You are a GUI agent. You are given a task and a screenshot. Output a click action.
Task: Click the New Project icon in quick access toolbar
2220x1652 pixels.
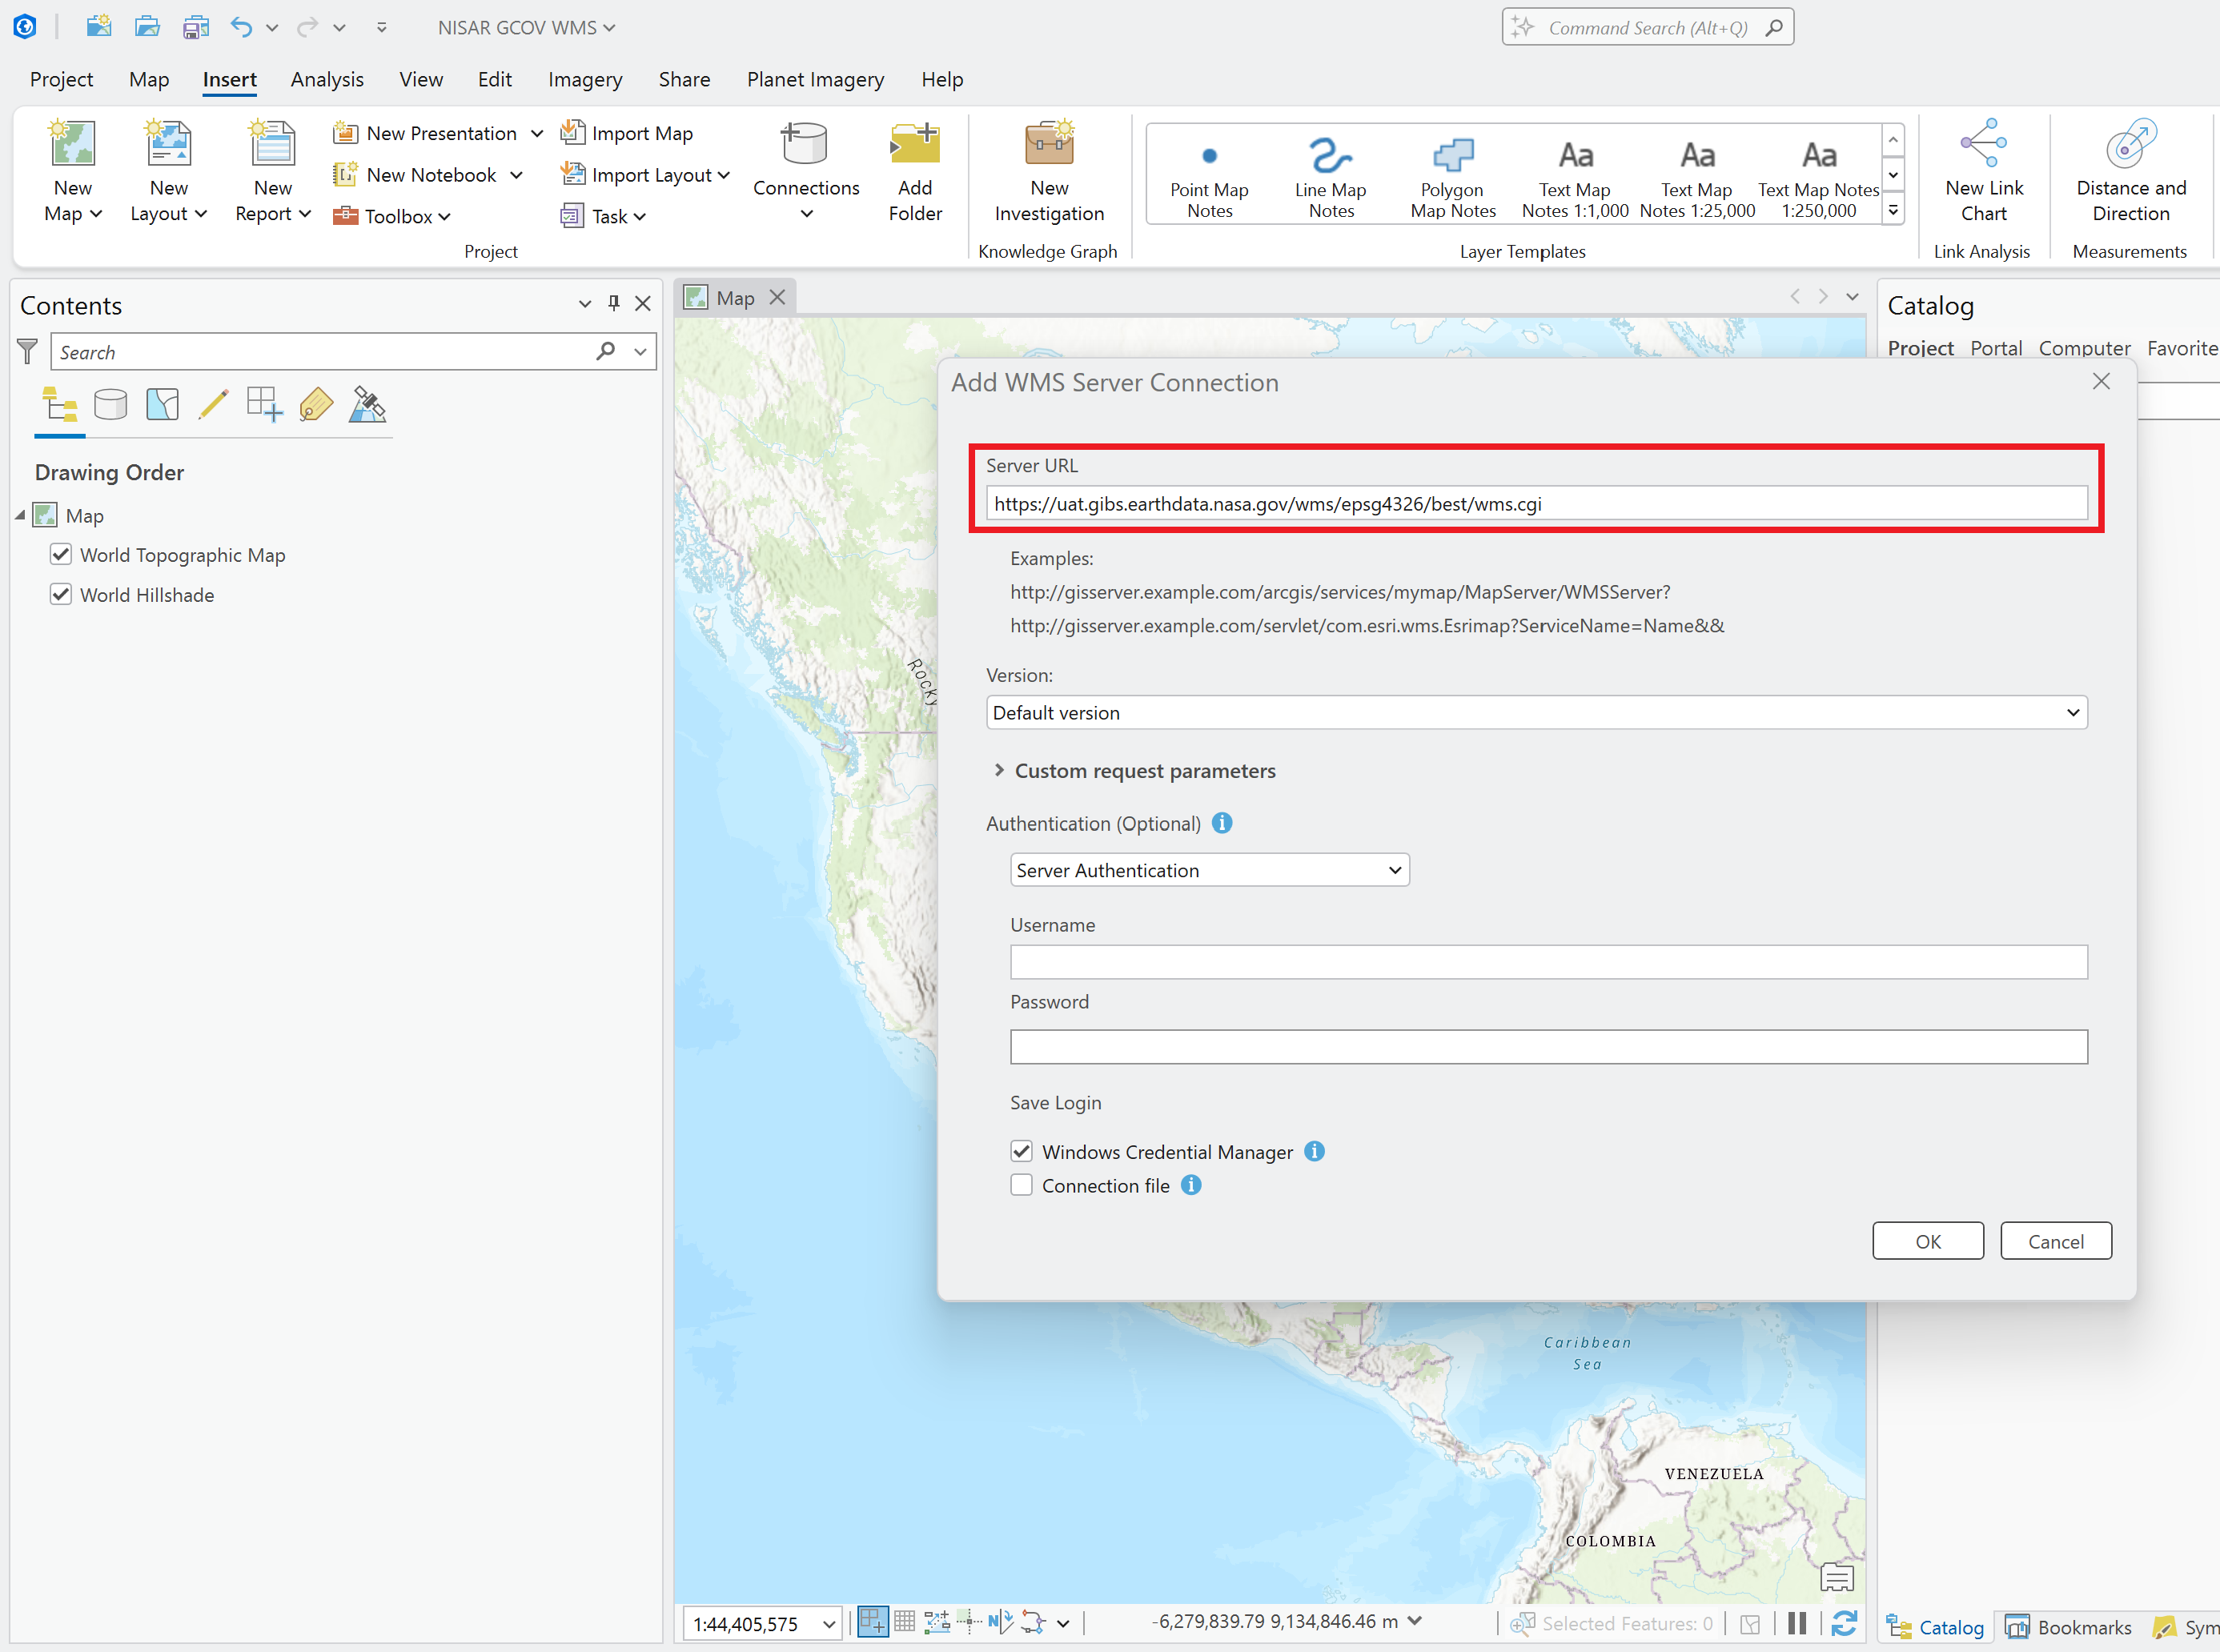coord(98,27)
